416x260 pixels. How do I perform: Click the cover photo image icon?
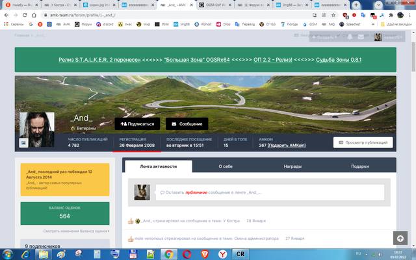point(23,143)
